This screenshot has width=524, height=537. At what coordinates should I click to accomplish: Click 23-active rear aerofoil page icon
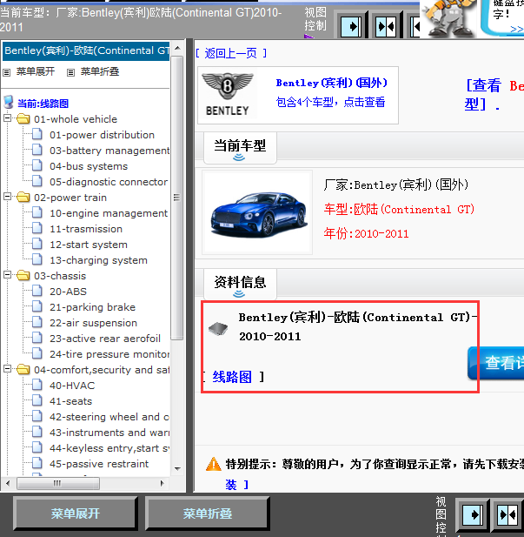tap(37, 338)
